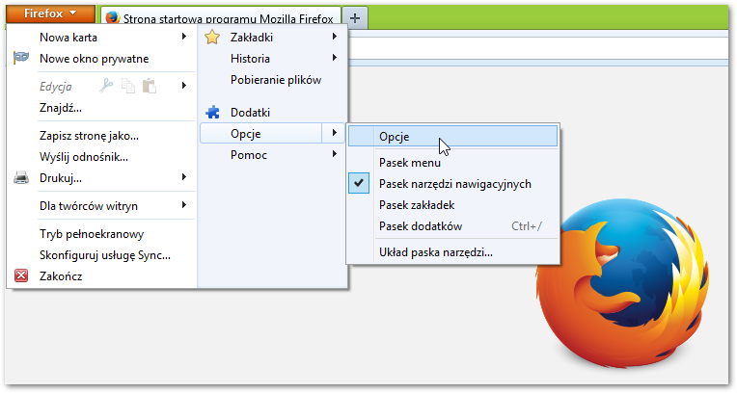
Task: Uncheck Pasek narzędzi nawigacyjnych
Action: (x=455, y=184)
